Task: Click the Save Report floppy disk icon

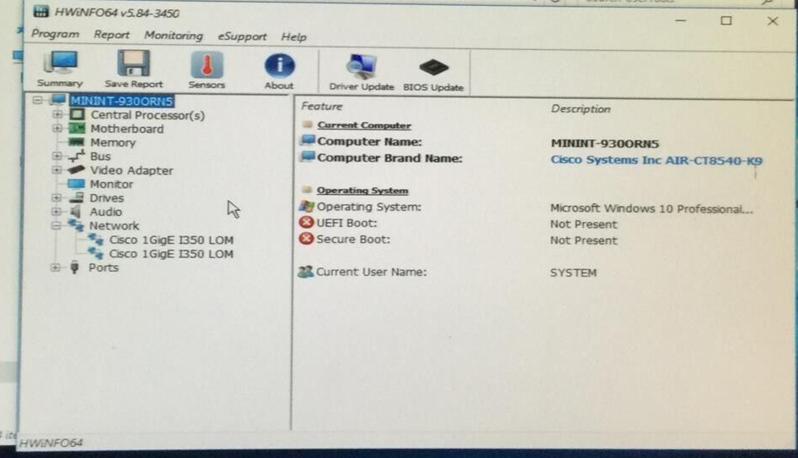Action: (x=133, y=66)
